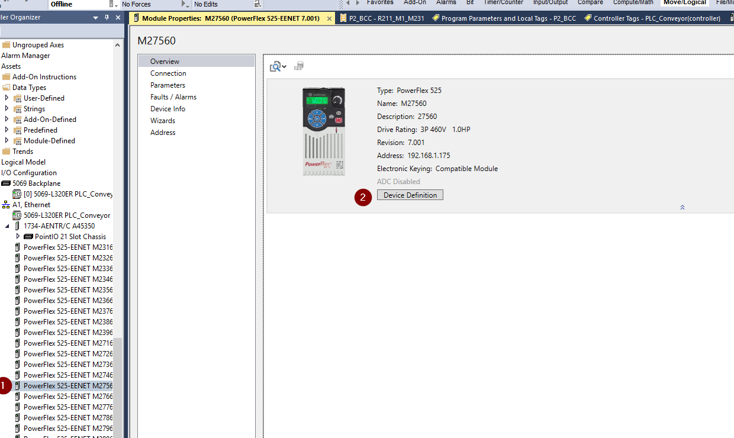Close the Module Properties M27560 tab
This screenshot has height=438, width=734.
coord(329,18)
